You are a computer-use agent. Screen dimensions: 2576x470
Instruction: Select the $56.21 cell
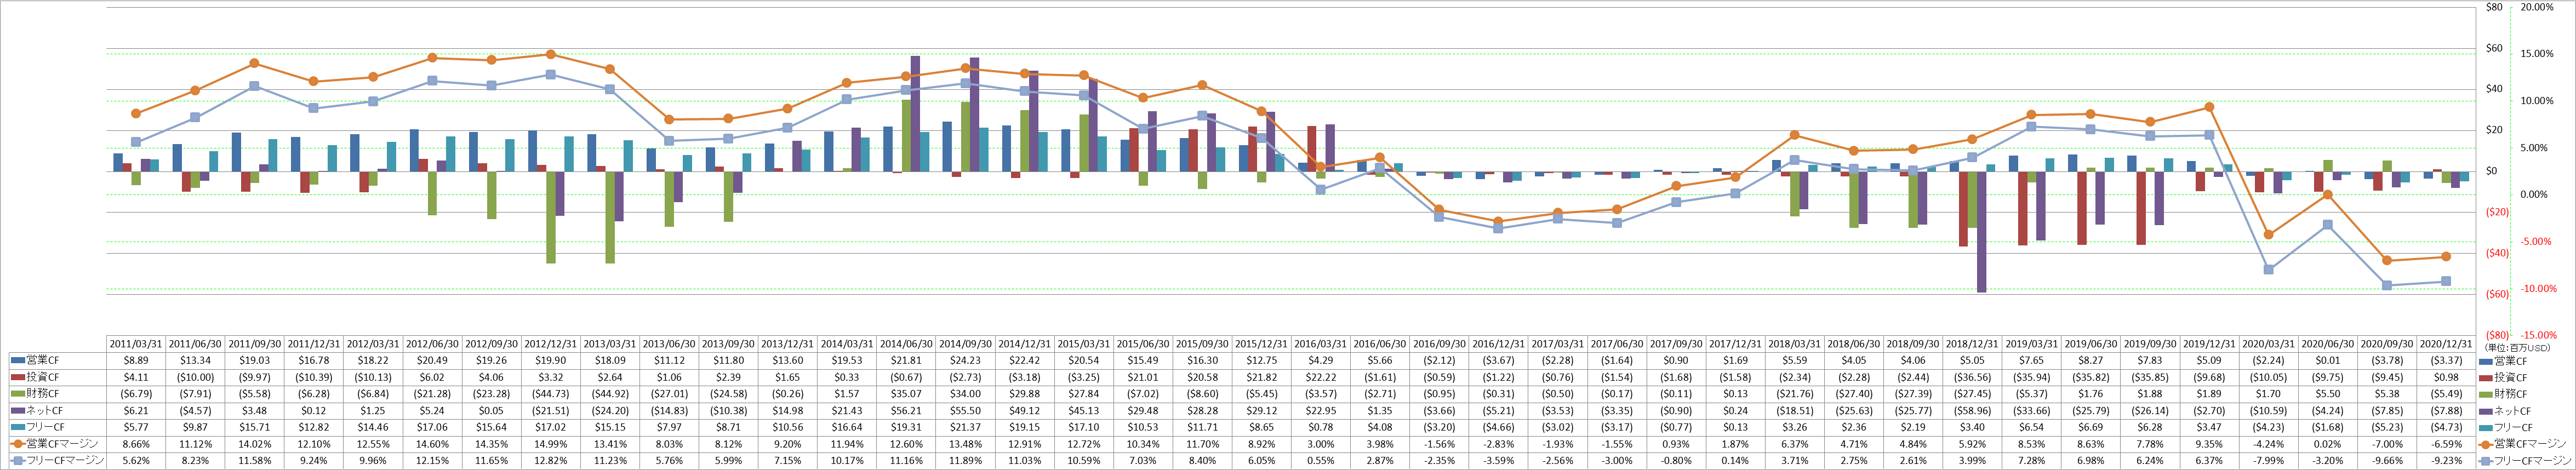coord(907,410)
